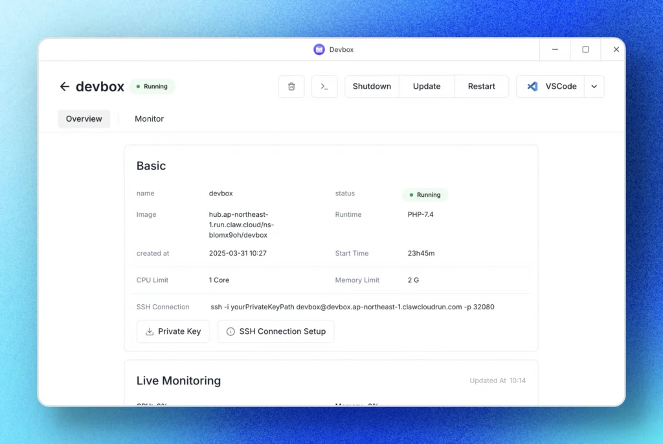Click the delete devbox trash icon
This screenshot has height=444, width=663.
(291, 86)
